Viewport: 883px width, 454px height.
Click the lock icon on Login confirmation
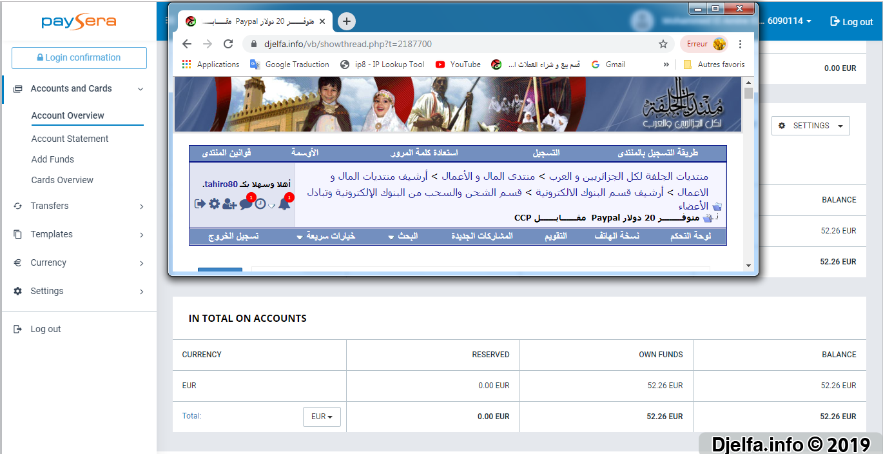(40, 57)
